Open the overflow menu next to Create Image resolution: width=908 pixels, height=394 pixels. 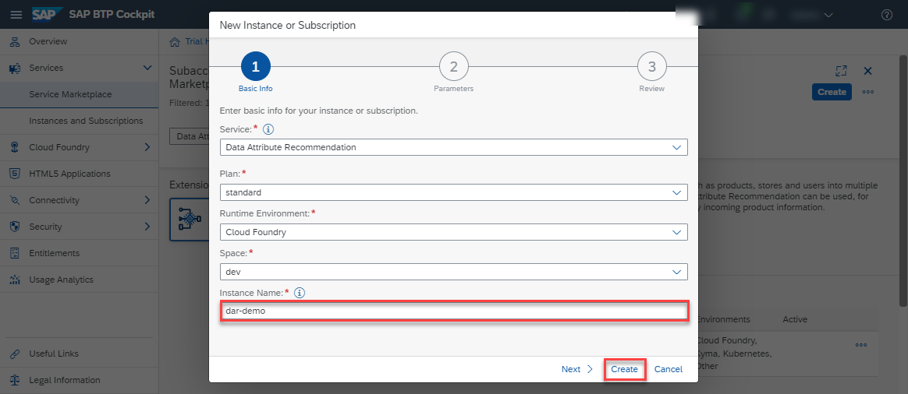tap(867, 92)
